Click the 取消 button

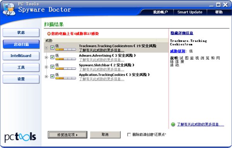tap(105, 135)
